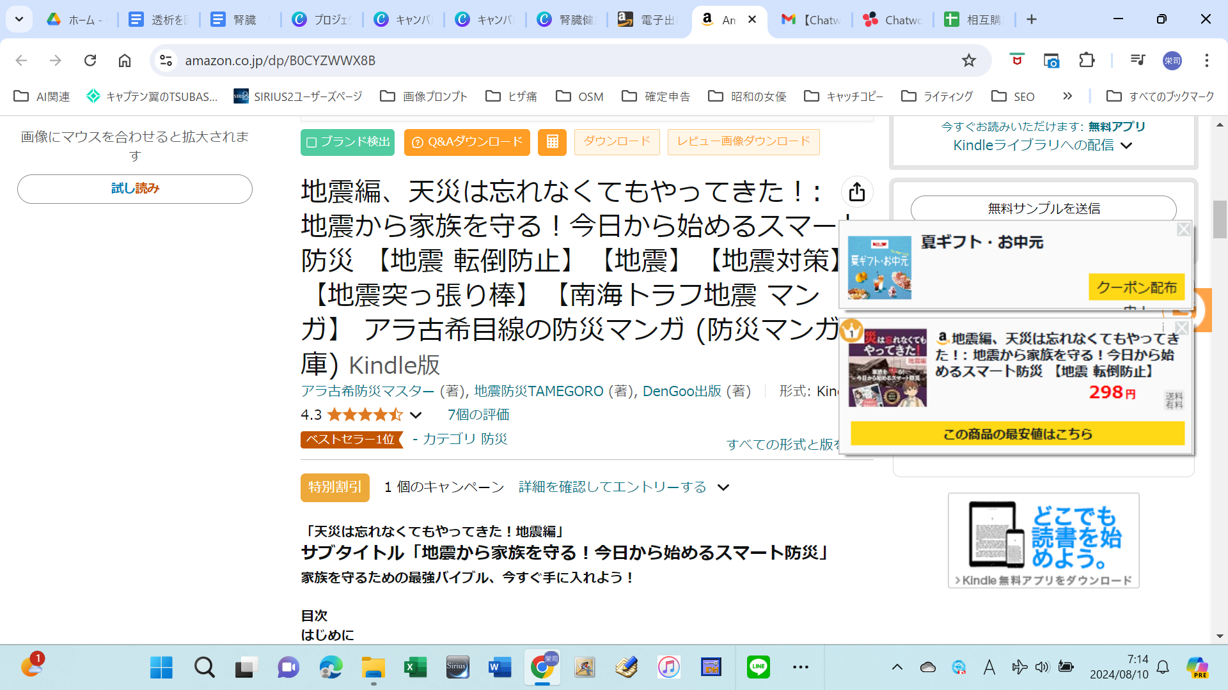
Task: Click the red shield extension icon
Action: [1017, 60]
